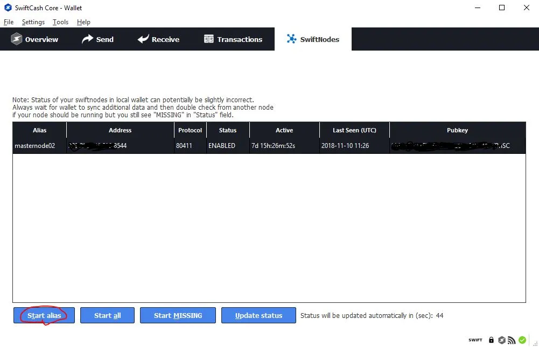Open the Settings menu
The width and height of the screenshot is (539, 347).
point(33,22)
